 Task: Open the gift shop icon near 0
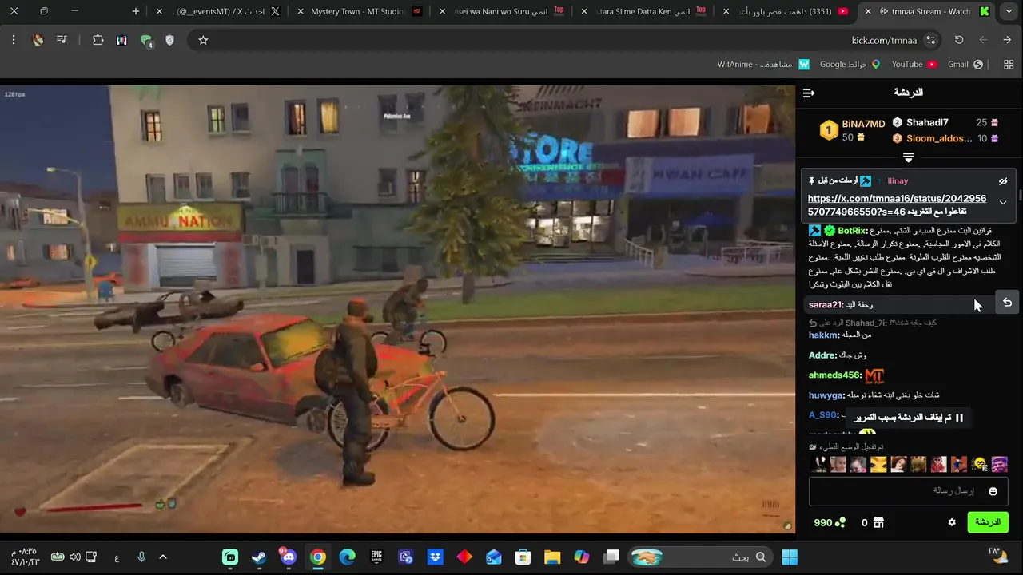click(878, 522)
